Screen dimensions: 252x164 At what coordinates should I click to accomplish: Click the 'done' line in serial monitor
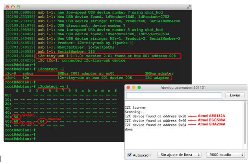point(129,129)
